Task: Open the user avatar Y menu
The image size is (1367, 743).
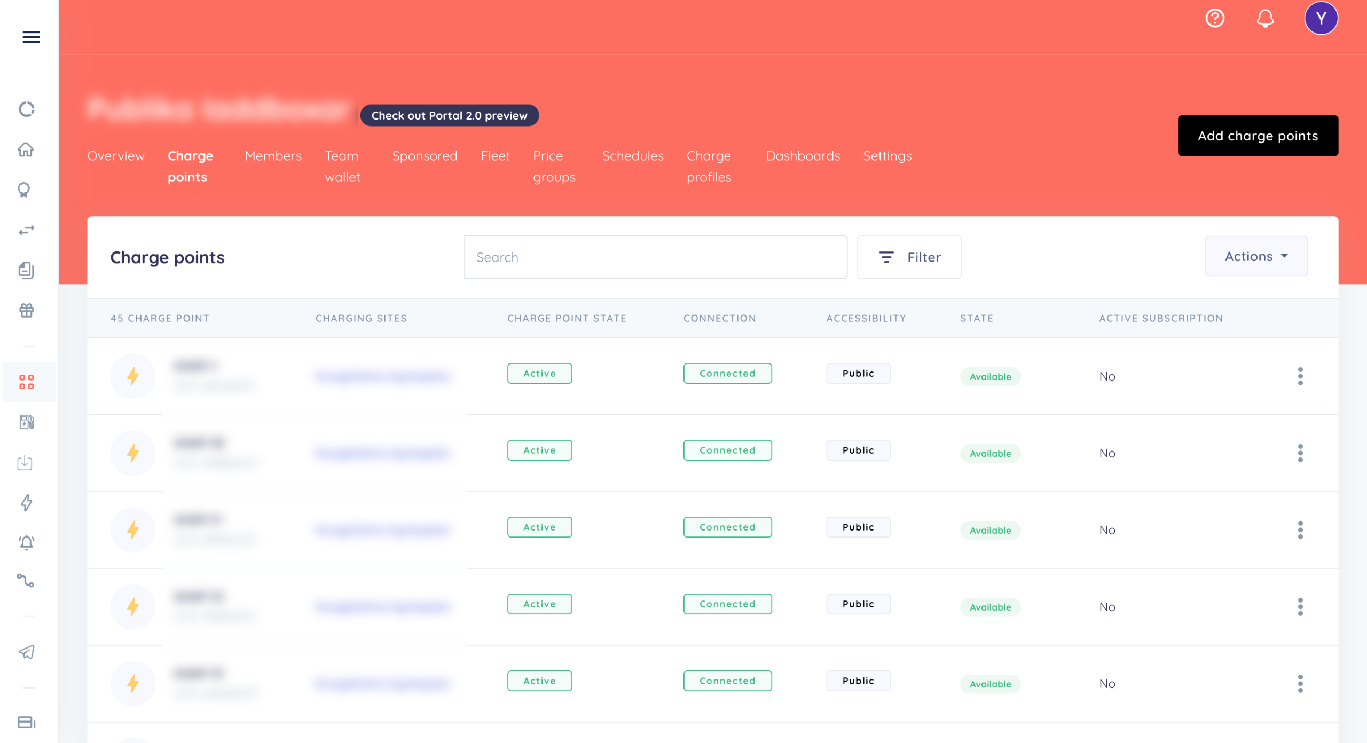Action: click(1321, 18)
